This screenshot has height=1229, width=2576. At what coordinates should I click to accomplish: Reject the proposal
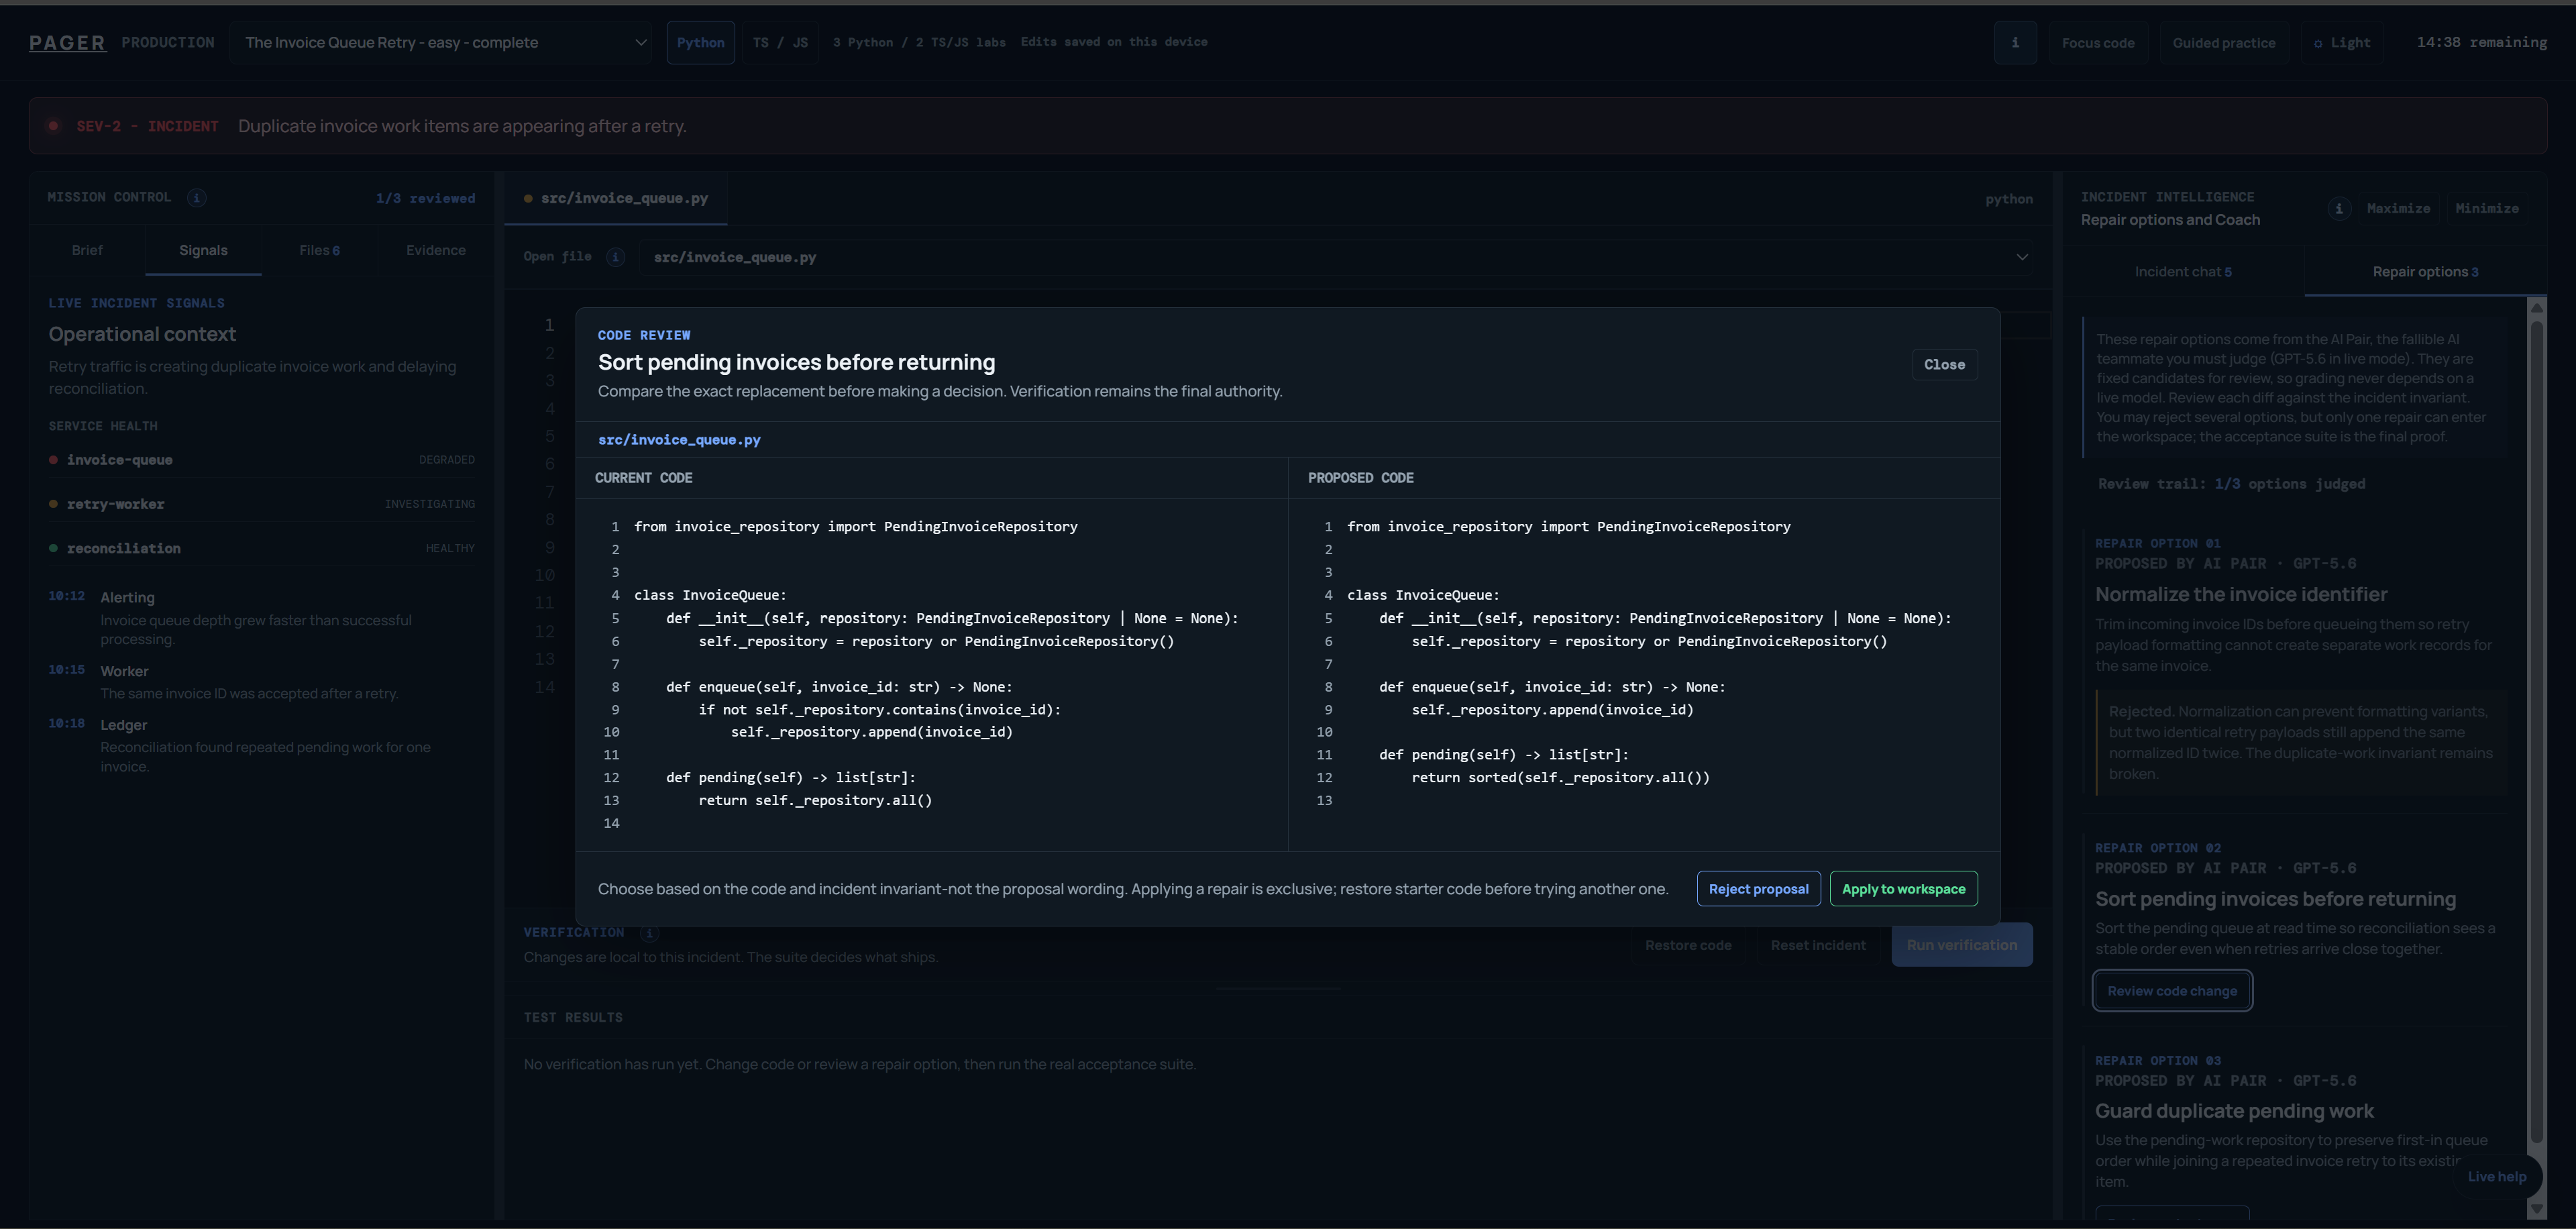pyautogui.click(x=1758, y=889)
